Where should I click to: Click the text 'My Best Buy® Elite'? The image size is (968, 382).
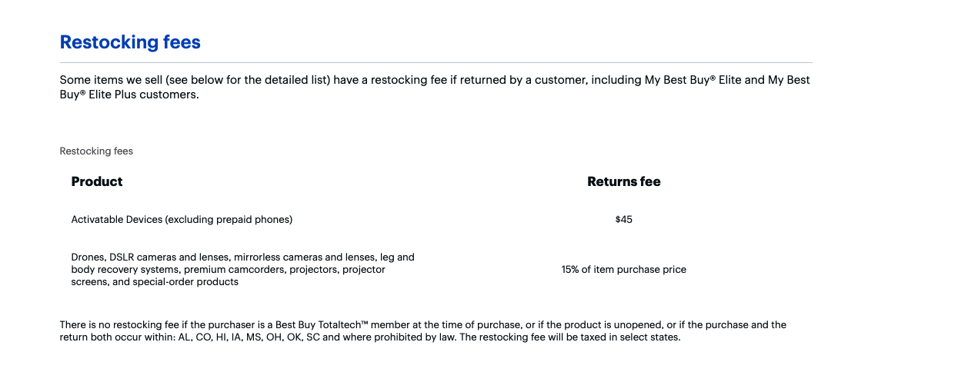tap(693, 80)
